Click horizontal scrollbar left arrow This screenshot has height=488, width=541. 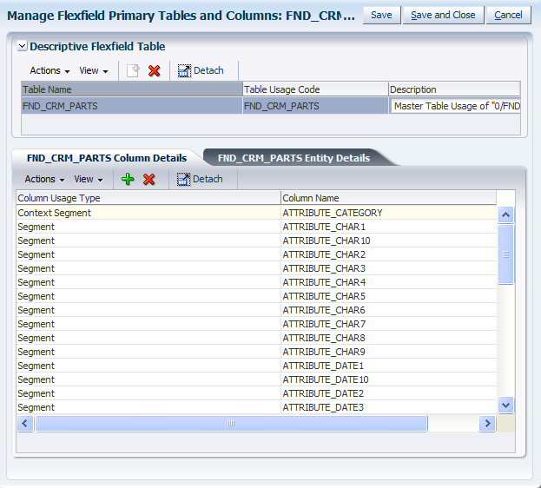coord(25,424)
